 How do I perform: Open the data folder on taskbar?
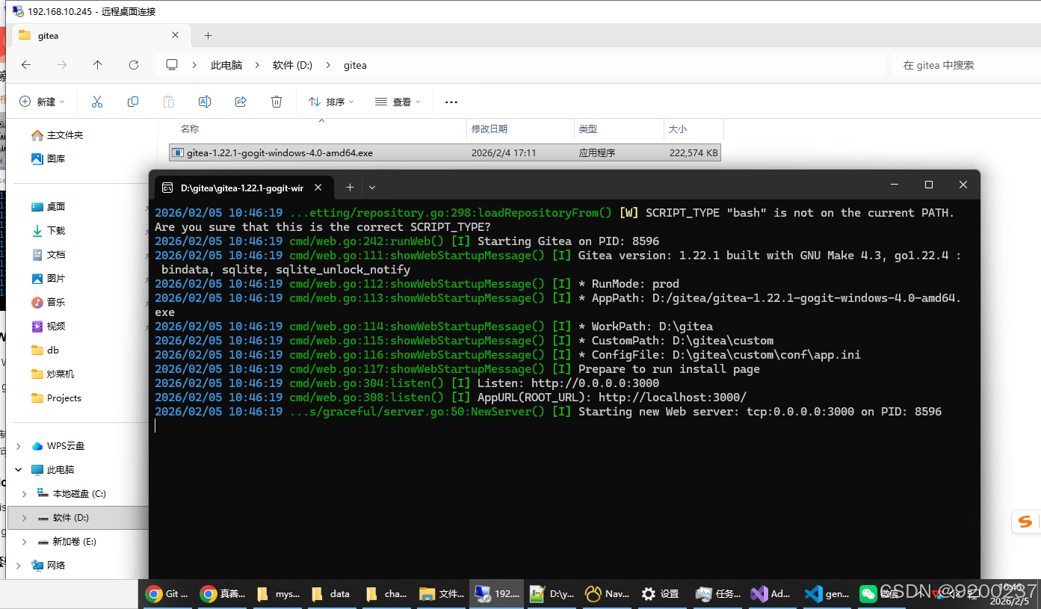pyautogui.click(x=332, y=594)
